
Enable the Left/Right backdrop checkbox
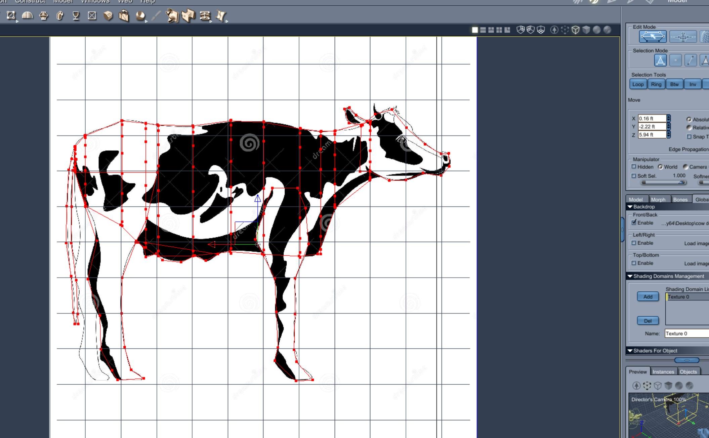634,243
